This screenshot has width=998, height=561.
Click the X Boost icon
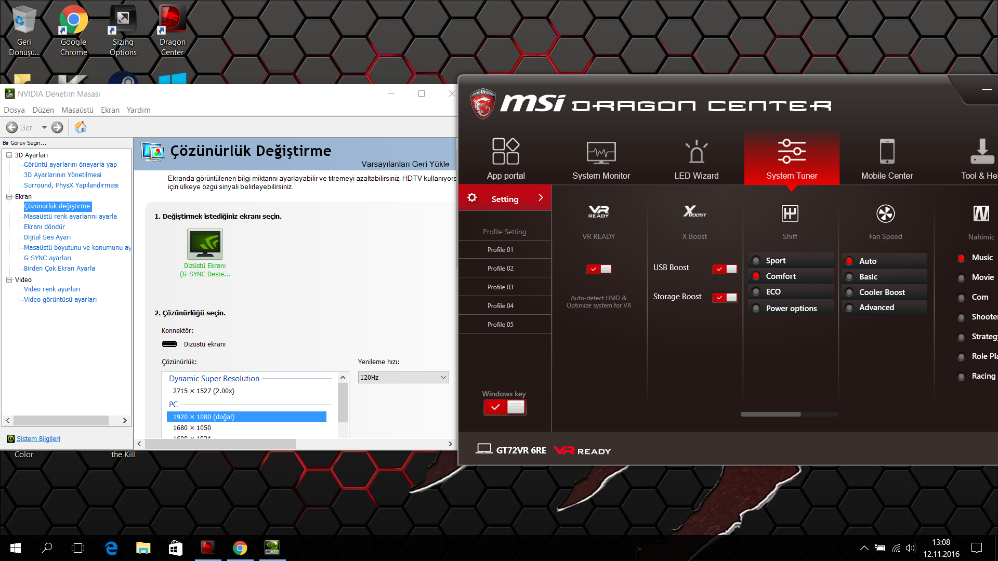(694, 211)
